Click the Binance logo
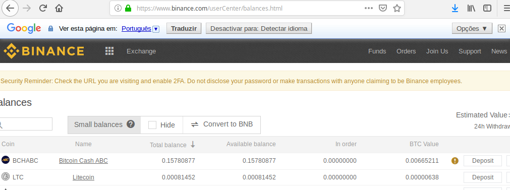 43,51
